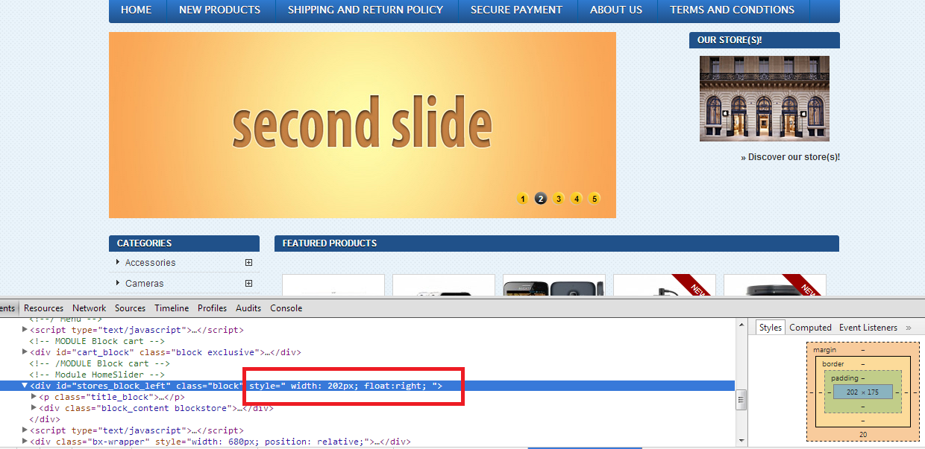Expand the first script text/javascript node

point(25,330)
